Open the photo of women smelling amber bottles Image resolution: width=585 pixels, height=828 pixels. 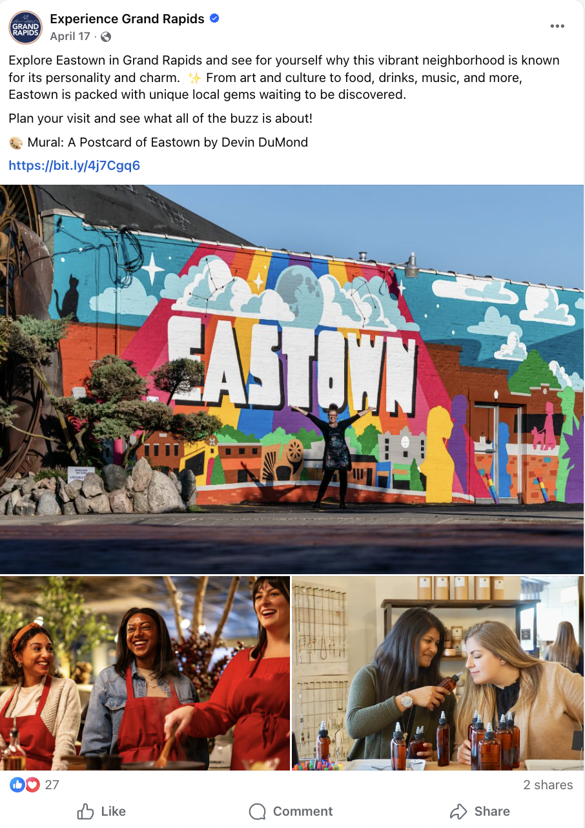click(438, 673)
